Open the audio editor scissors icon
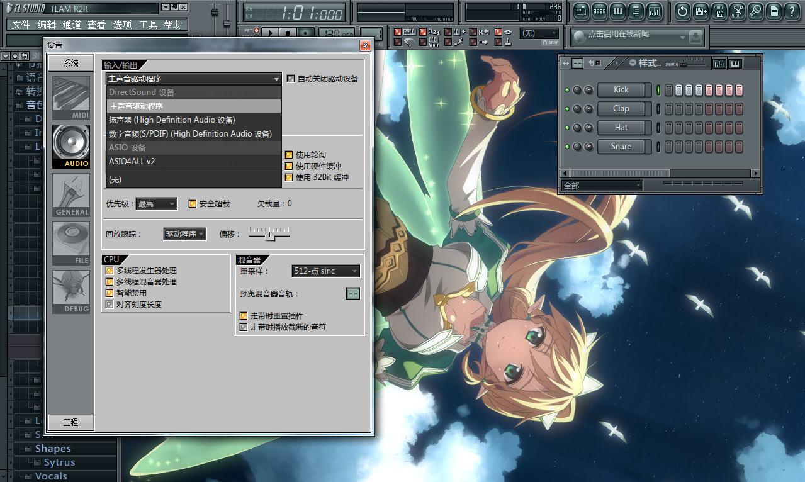 [x=737, y=11]
